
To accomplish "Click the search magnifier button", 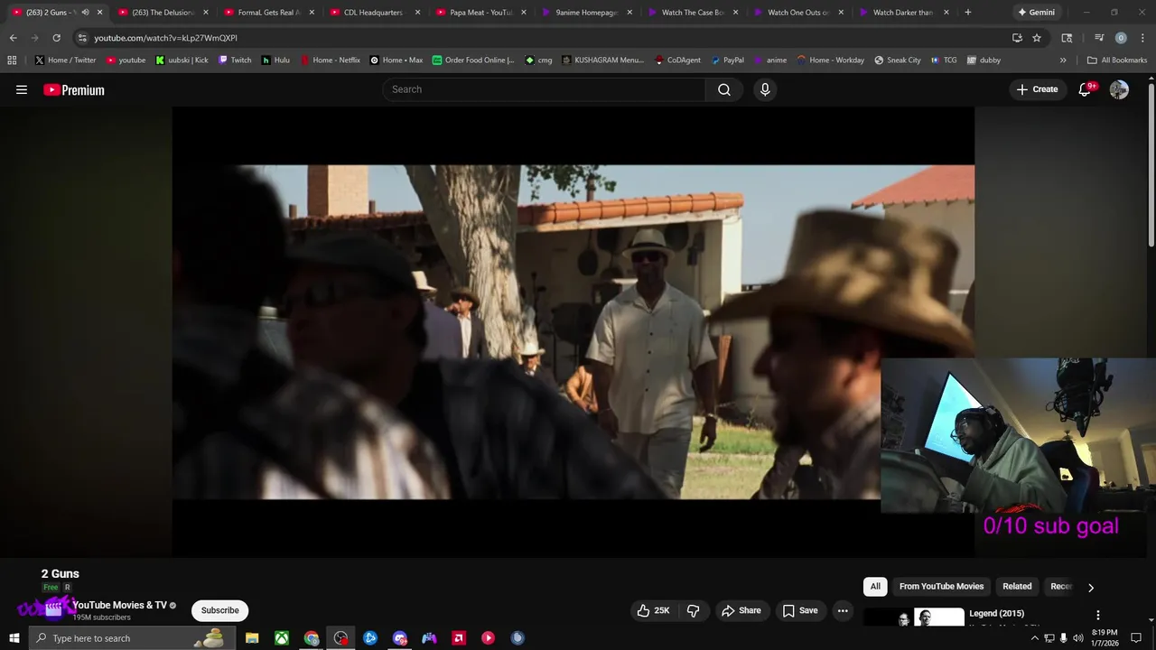I will pyautogui.click(x=724, y=89).
